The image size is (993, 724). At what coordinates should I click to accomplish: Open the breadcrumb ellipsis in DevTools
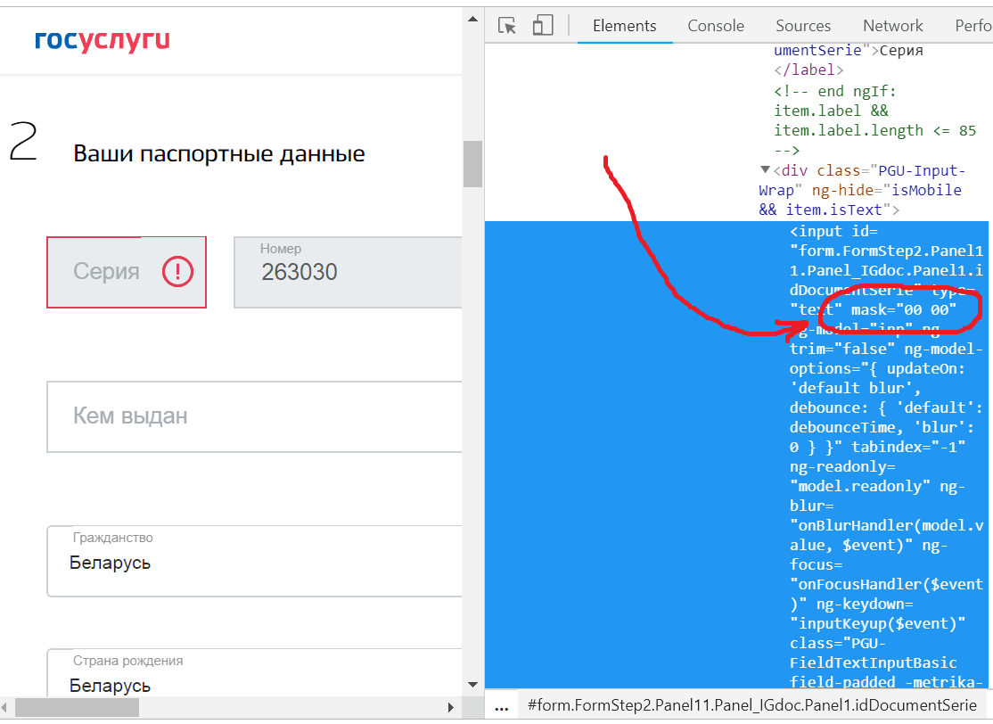click(x=502, y=706)
